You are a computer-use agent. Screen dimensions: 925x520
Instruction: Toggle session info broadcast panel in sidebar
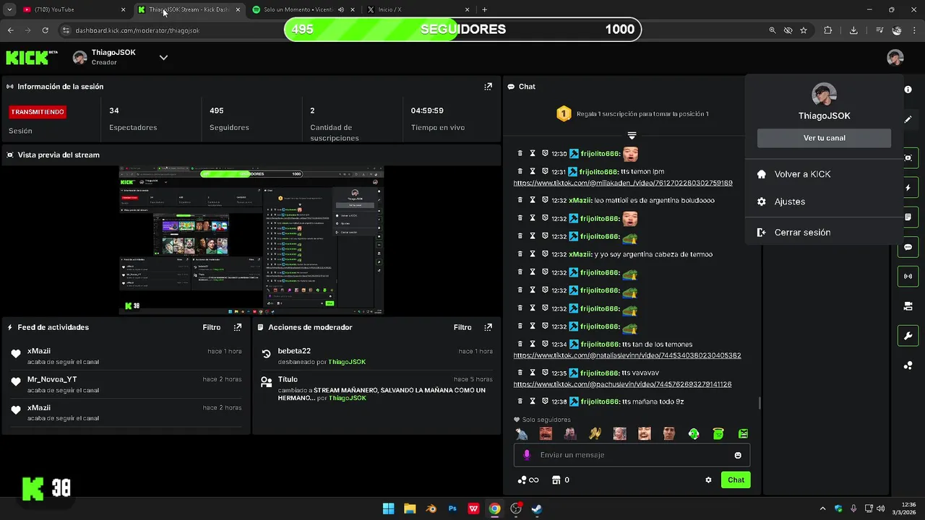pyautogui.click(x=908, y=276)
